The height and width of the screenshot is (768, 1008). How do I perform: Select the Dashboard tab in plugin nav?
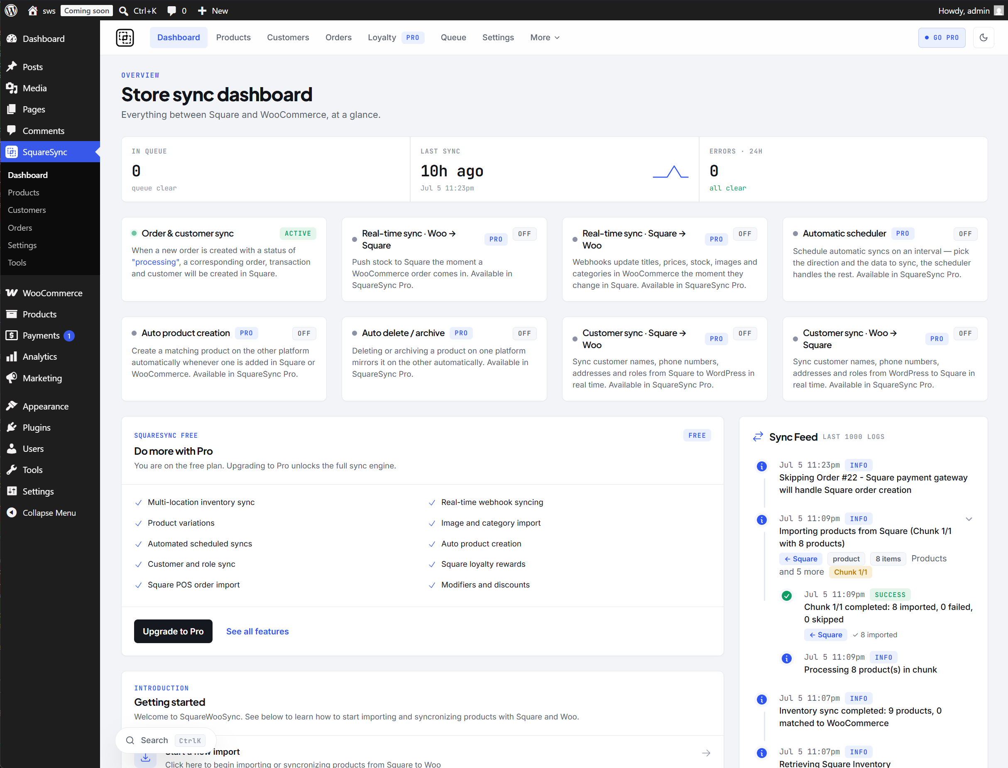(179, 37)
